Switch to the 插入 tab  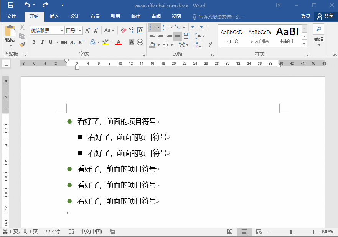[54, 16]
